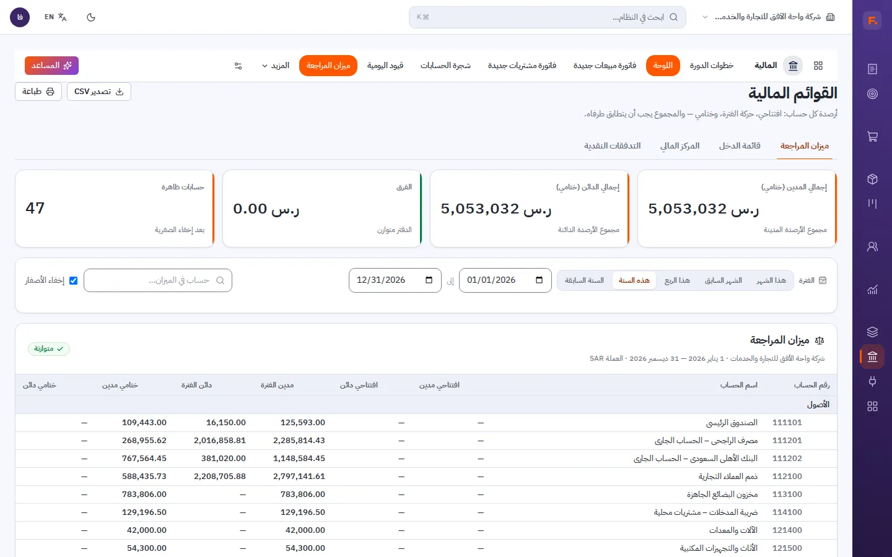Screen dimensions: 892x557
Task: Export the report with تصدير CSV
Action: pyautogui.click(x=99, y=92)
